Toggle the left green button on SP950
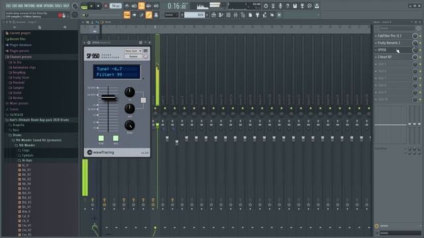Viewport: 424px width, 238px height. (x=101, y=138)
